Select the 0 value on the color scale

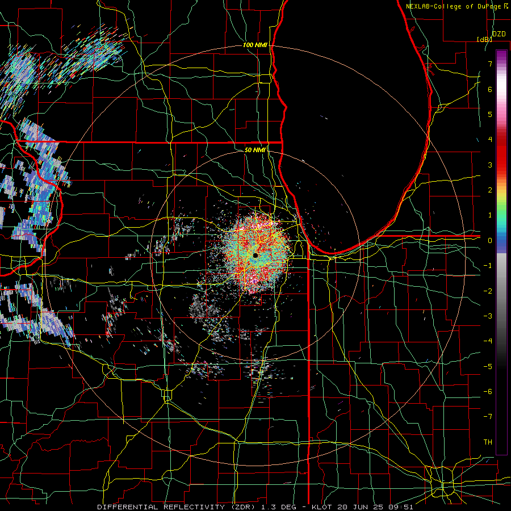[490, 241]
